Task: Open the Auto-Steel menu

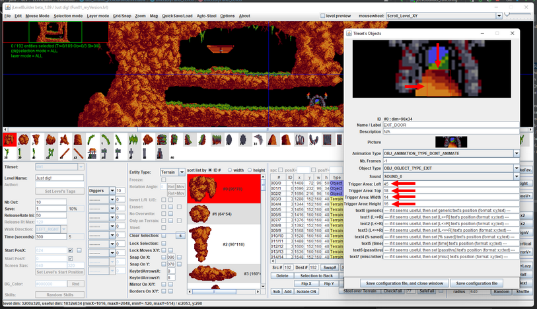Action: (207, 16)
